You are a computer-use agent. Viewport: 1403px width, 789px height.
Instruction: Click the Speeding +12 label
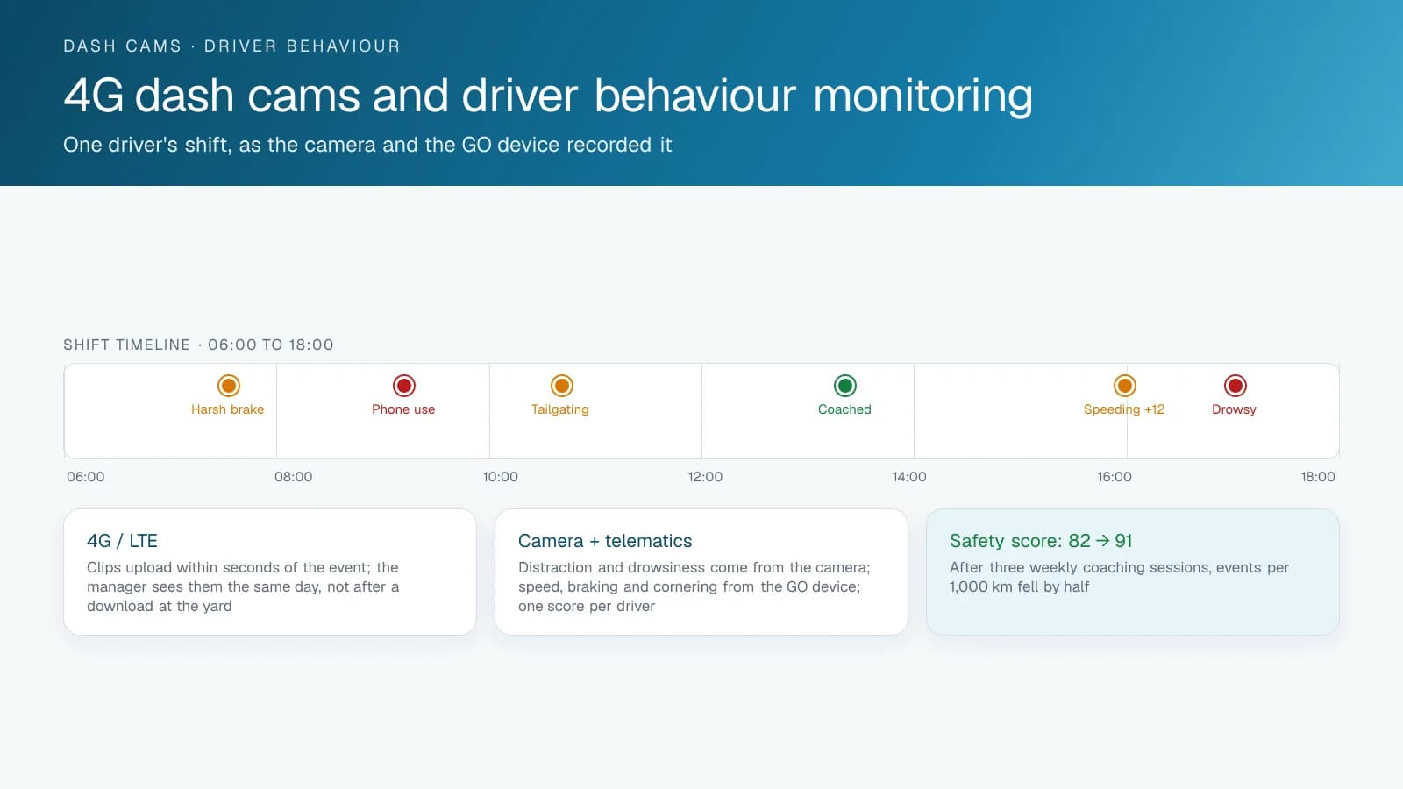pyautogui.click(x=1124, y=409)
